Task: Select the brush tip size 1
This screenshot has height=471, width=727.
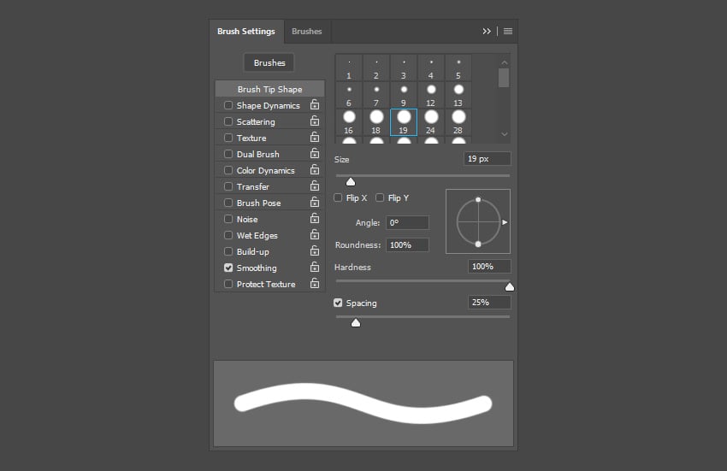Action: pyautogui.click(x=349, y=68)
